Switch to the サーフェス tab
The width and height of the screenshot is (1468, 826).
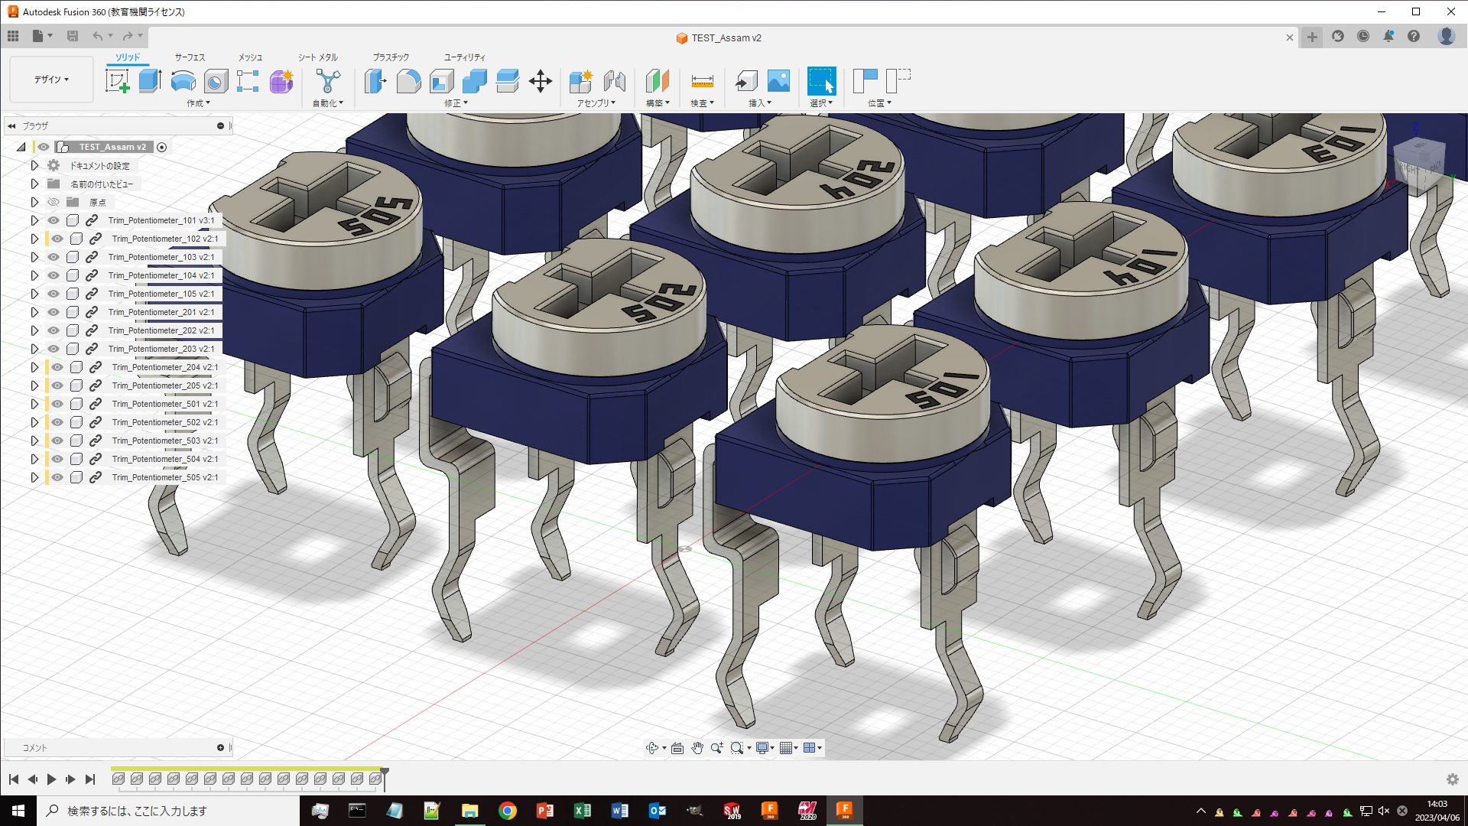tap(190, 57)
